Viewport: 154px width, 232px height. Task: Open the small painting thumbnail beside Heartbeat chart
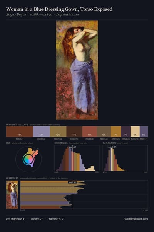(12, 195)
